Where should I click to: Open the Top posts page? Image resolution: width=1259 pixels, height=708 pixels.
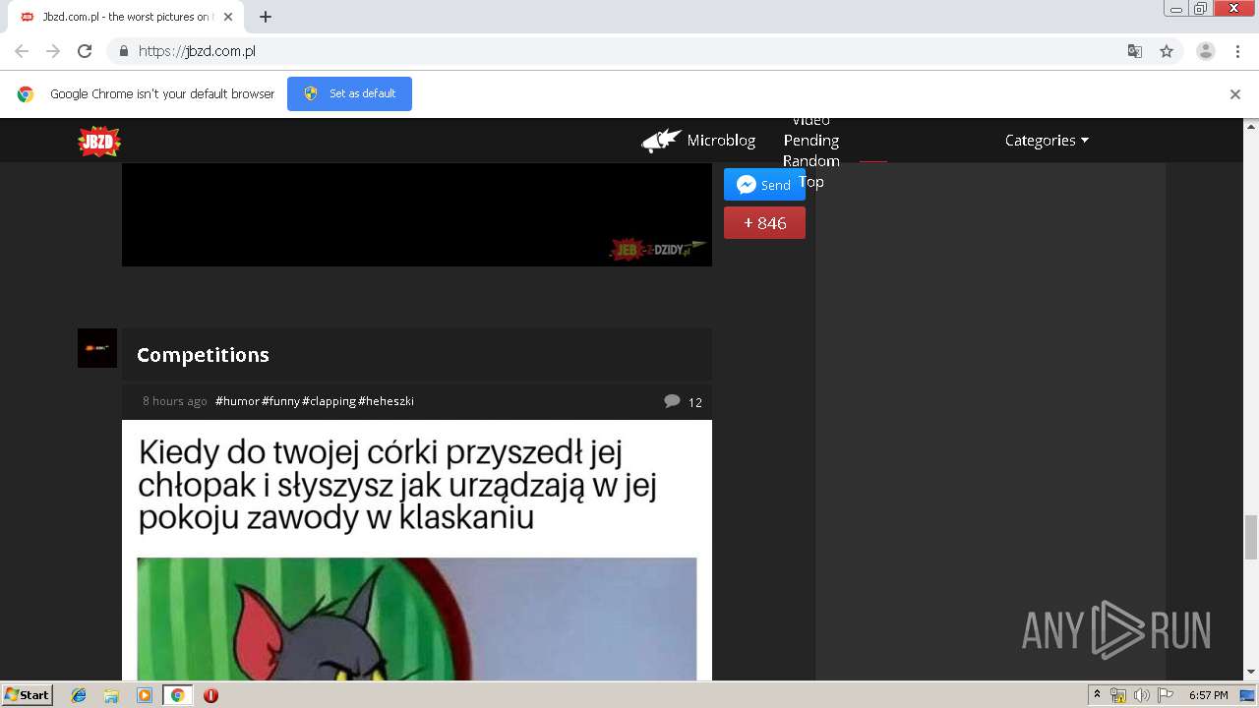(811, 182)
